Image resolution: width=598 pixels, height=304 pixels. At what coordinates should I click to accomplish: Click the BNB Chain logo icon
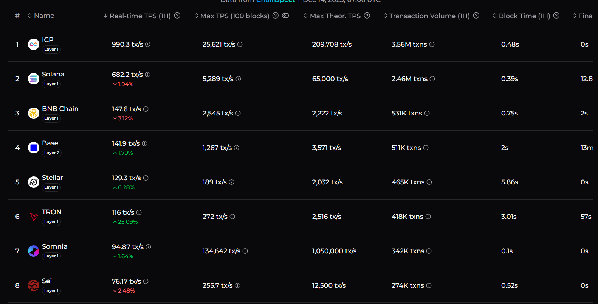tap(34, 113)
